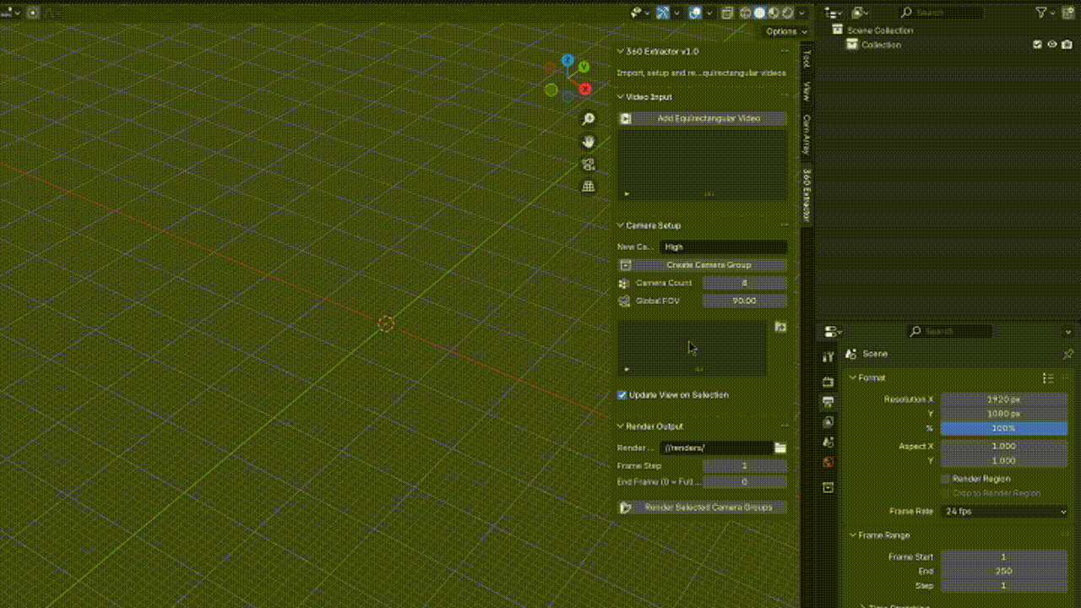The height and width of the screenshot is (608, 1081).
Task: Click Add Equirectangular Video button
Action: click(703, 119)
